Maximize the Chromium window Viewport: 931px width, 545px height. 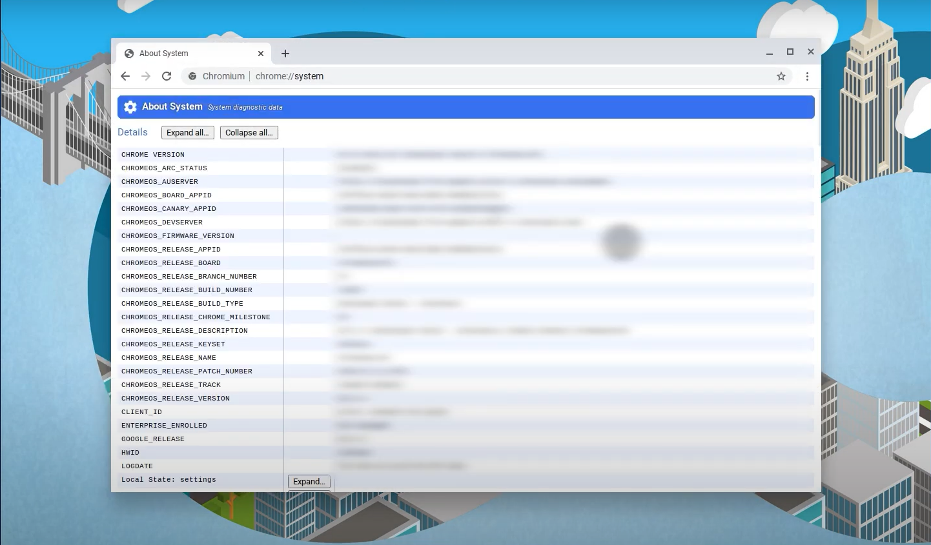coord(790,52)
